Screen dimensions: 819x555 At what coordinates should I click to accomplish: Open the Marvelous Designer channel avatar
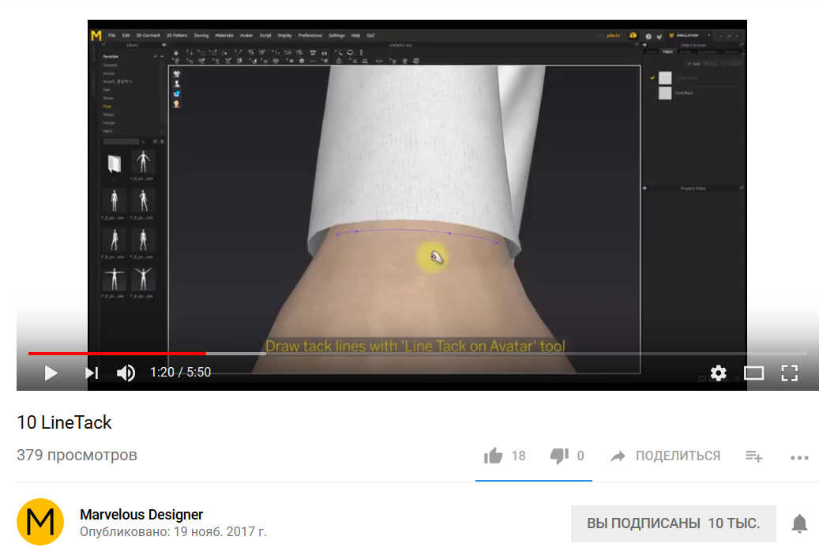click(40, 522)
